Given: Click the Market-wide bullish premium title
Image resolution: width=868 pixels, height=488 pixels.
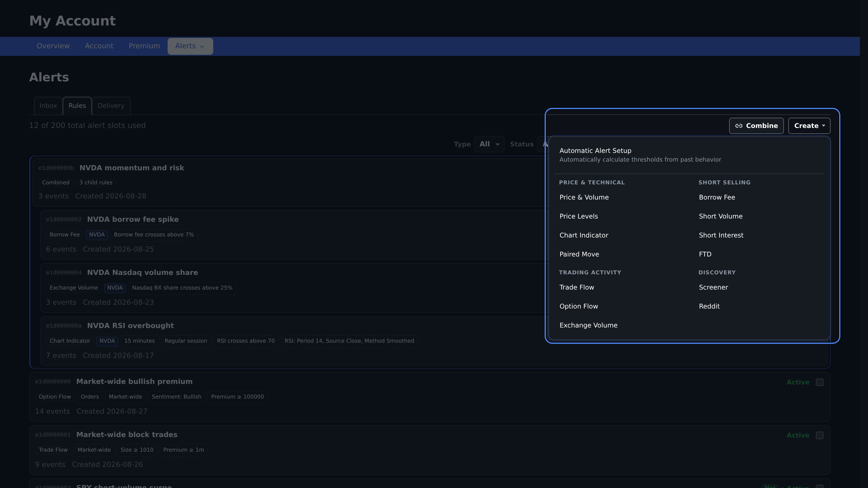Looking at the screenshot, I should click(135, 381).
